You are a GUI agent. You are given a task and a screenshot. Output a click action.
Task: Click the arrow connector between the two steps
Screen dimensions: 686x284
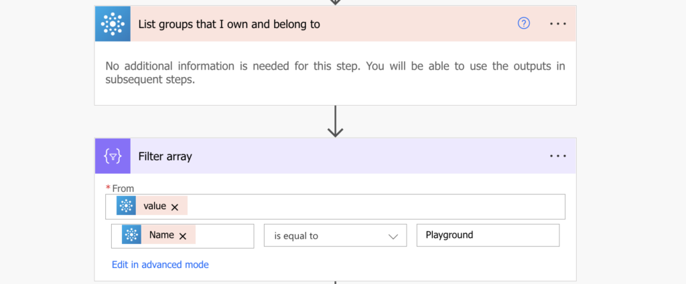click(x=335, y=121)
